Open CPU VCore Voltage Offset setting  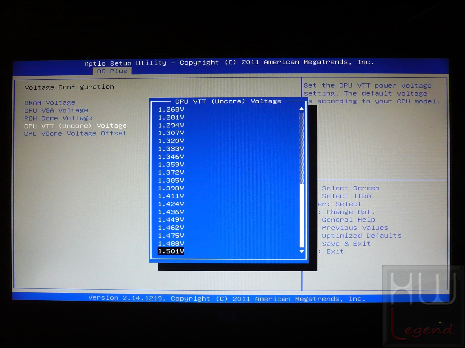tap(75, 133)
